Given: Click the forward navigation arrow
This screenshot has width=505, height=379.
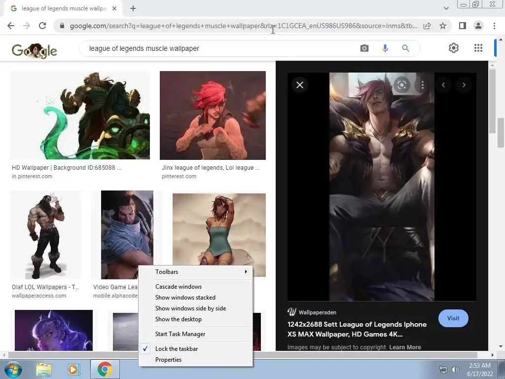Looking at the screenshot, I should click(27, 26).
